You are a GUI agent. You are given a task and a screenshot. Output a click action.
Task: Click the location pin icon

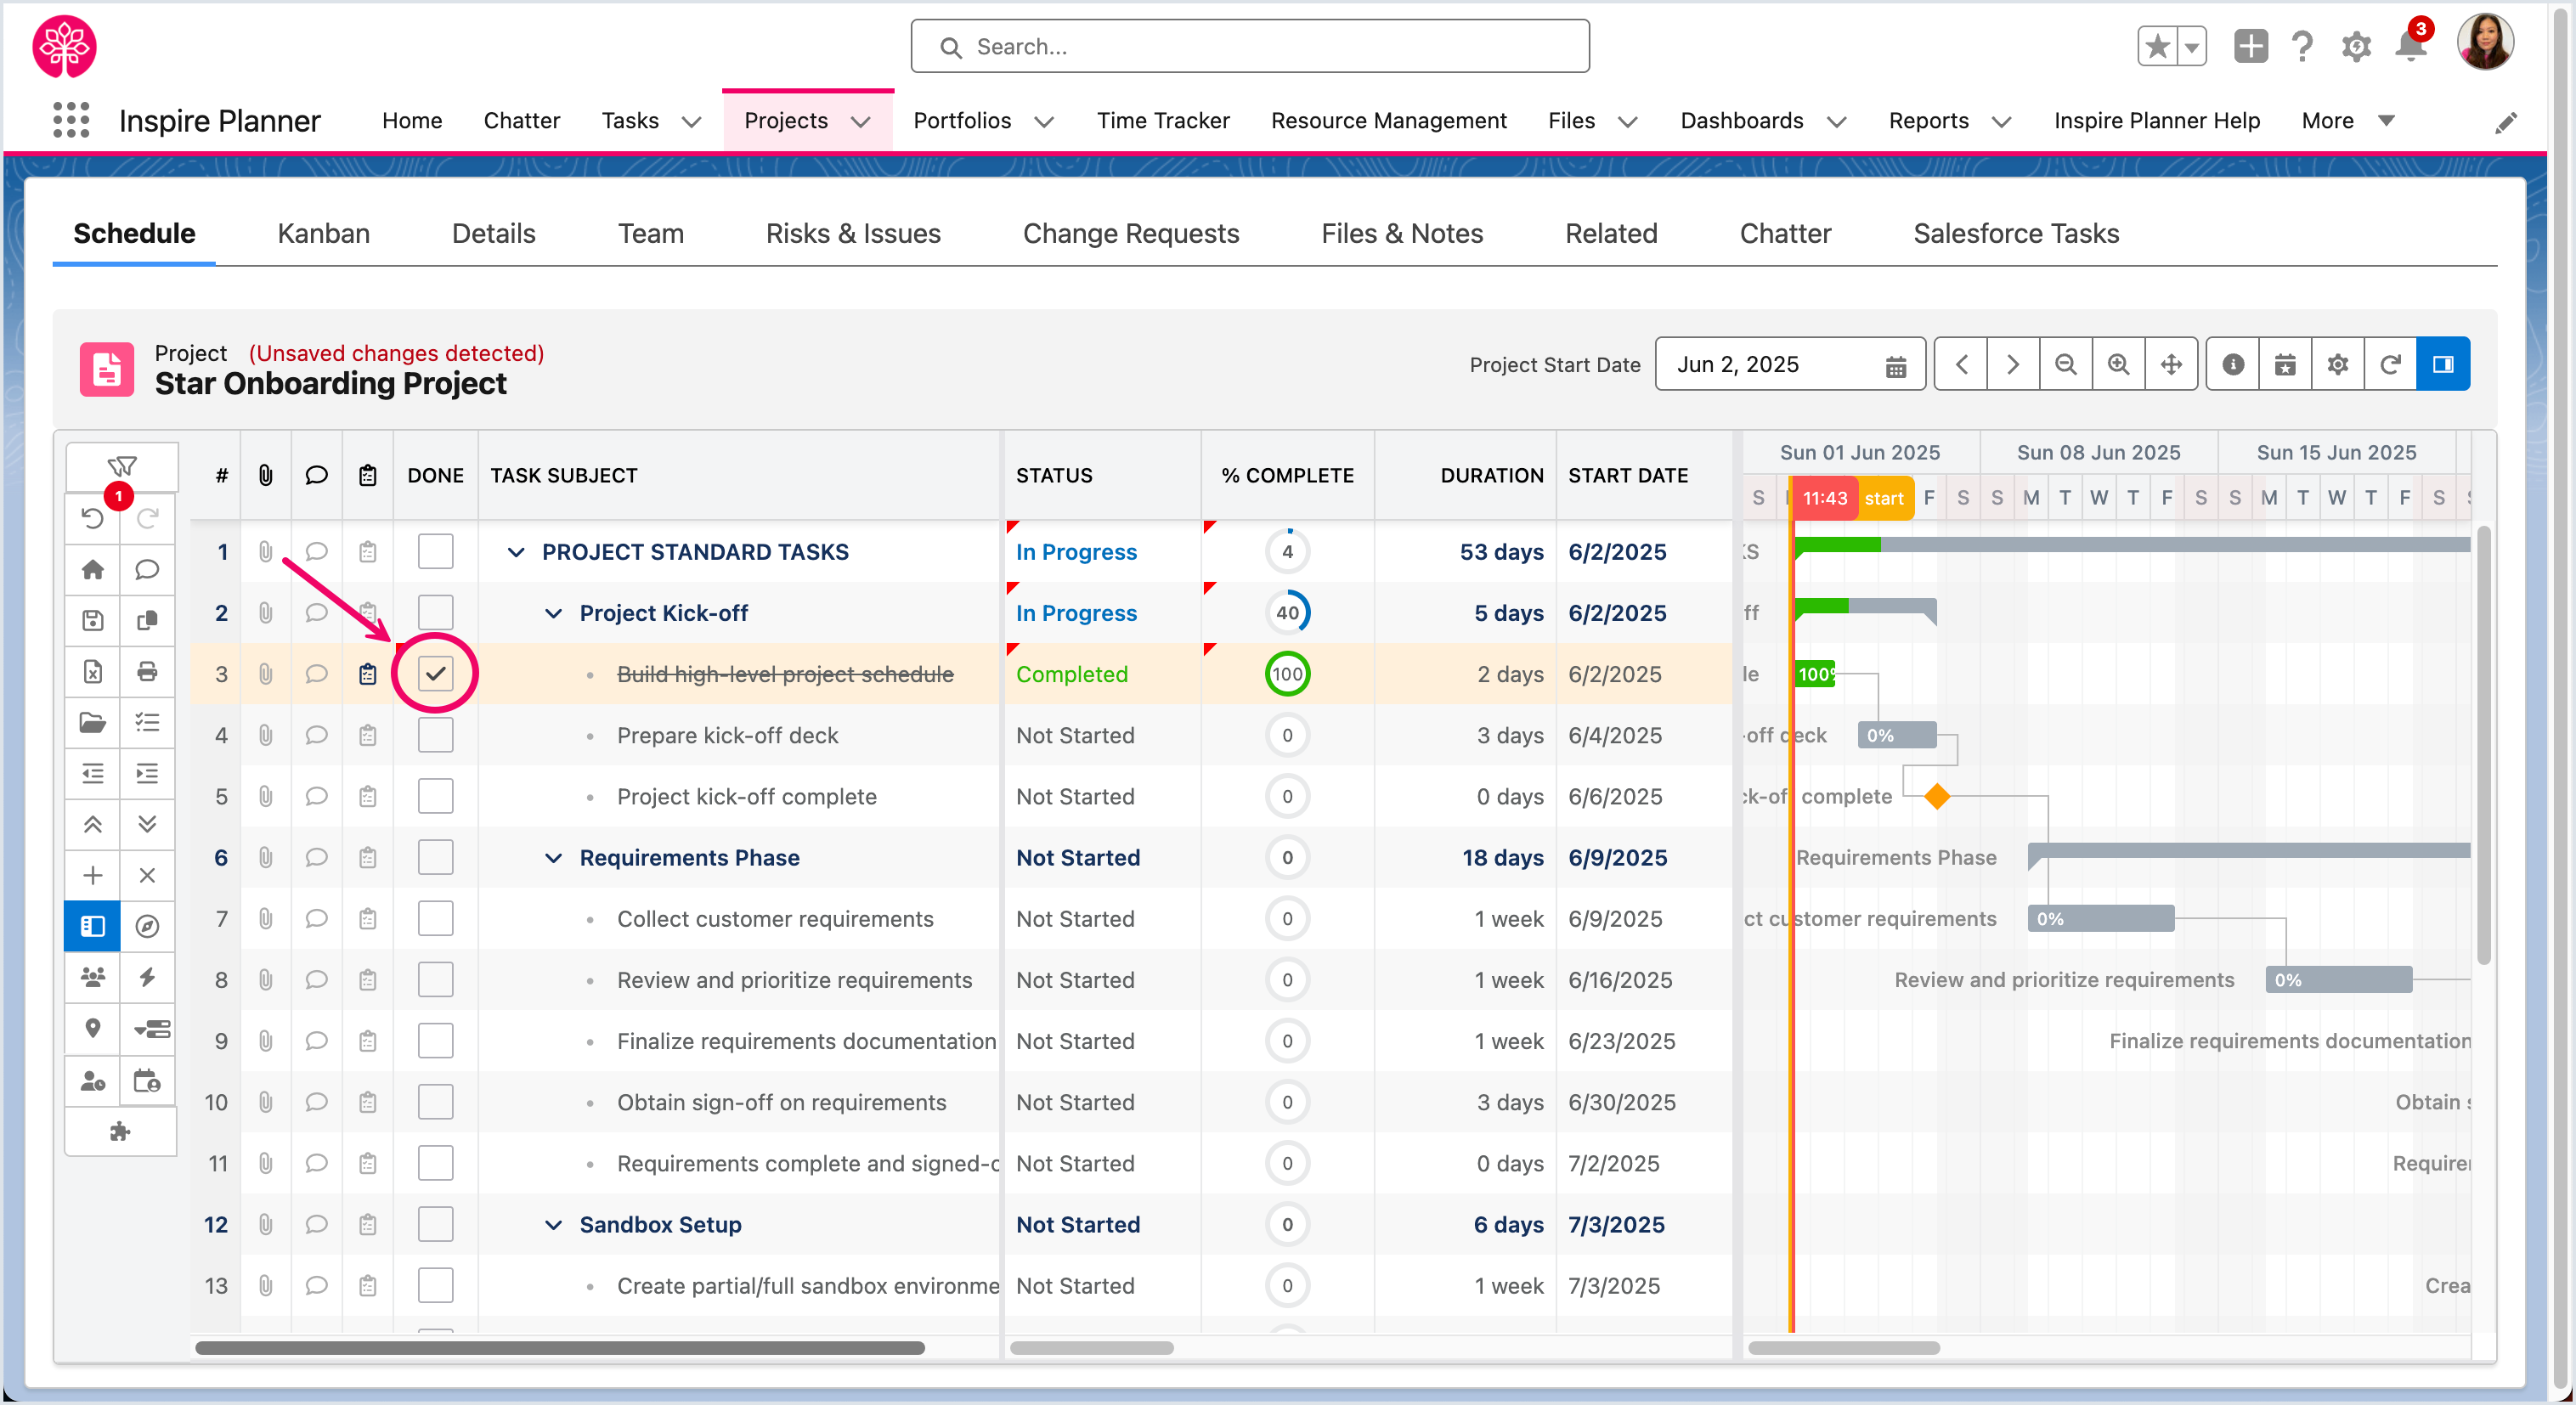pyautogui.click(x=92, y=1028)
